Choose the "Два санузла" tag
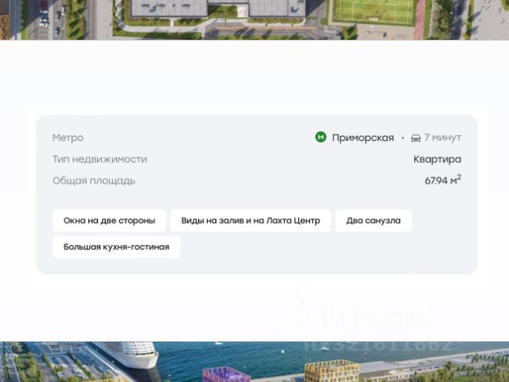509x382 pixels. [x=373, y=220]
